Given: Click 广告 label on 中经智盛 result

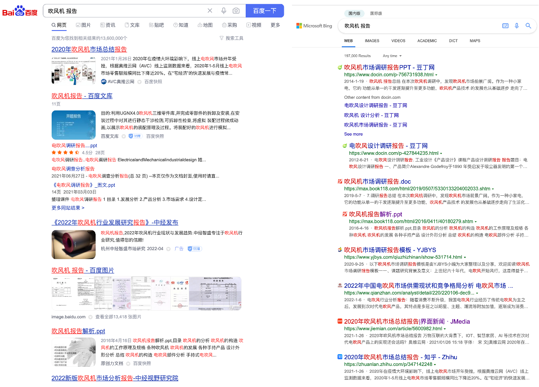Looking at the screenshot, I should point(179,249).
